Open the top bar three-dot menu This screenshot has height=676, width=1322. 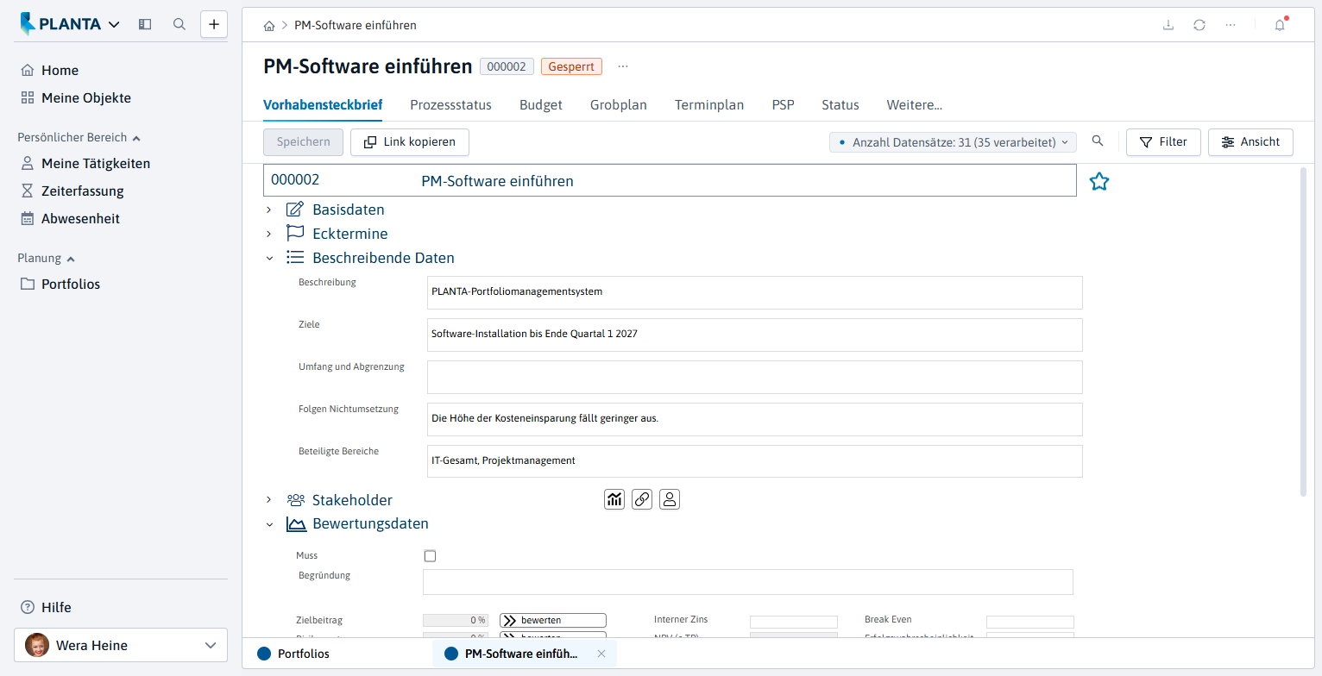[1231, 25]
